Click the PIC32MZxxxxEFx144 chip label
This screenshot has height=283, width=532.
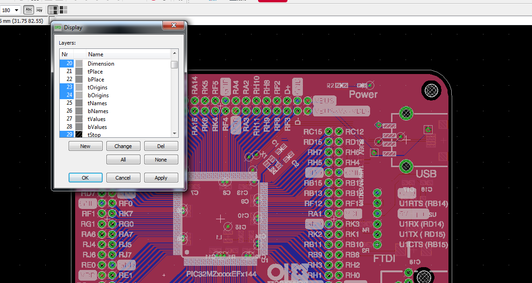click(x=221, y=274)
